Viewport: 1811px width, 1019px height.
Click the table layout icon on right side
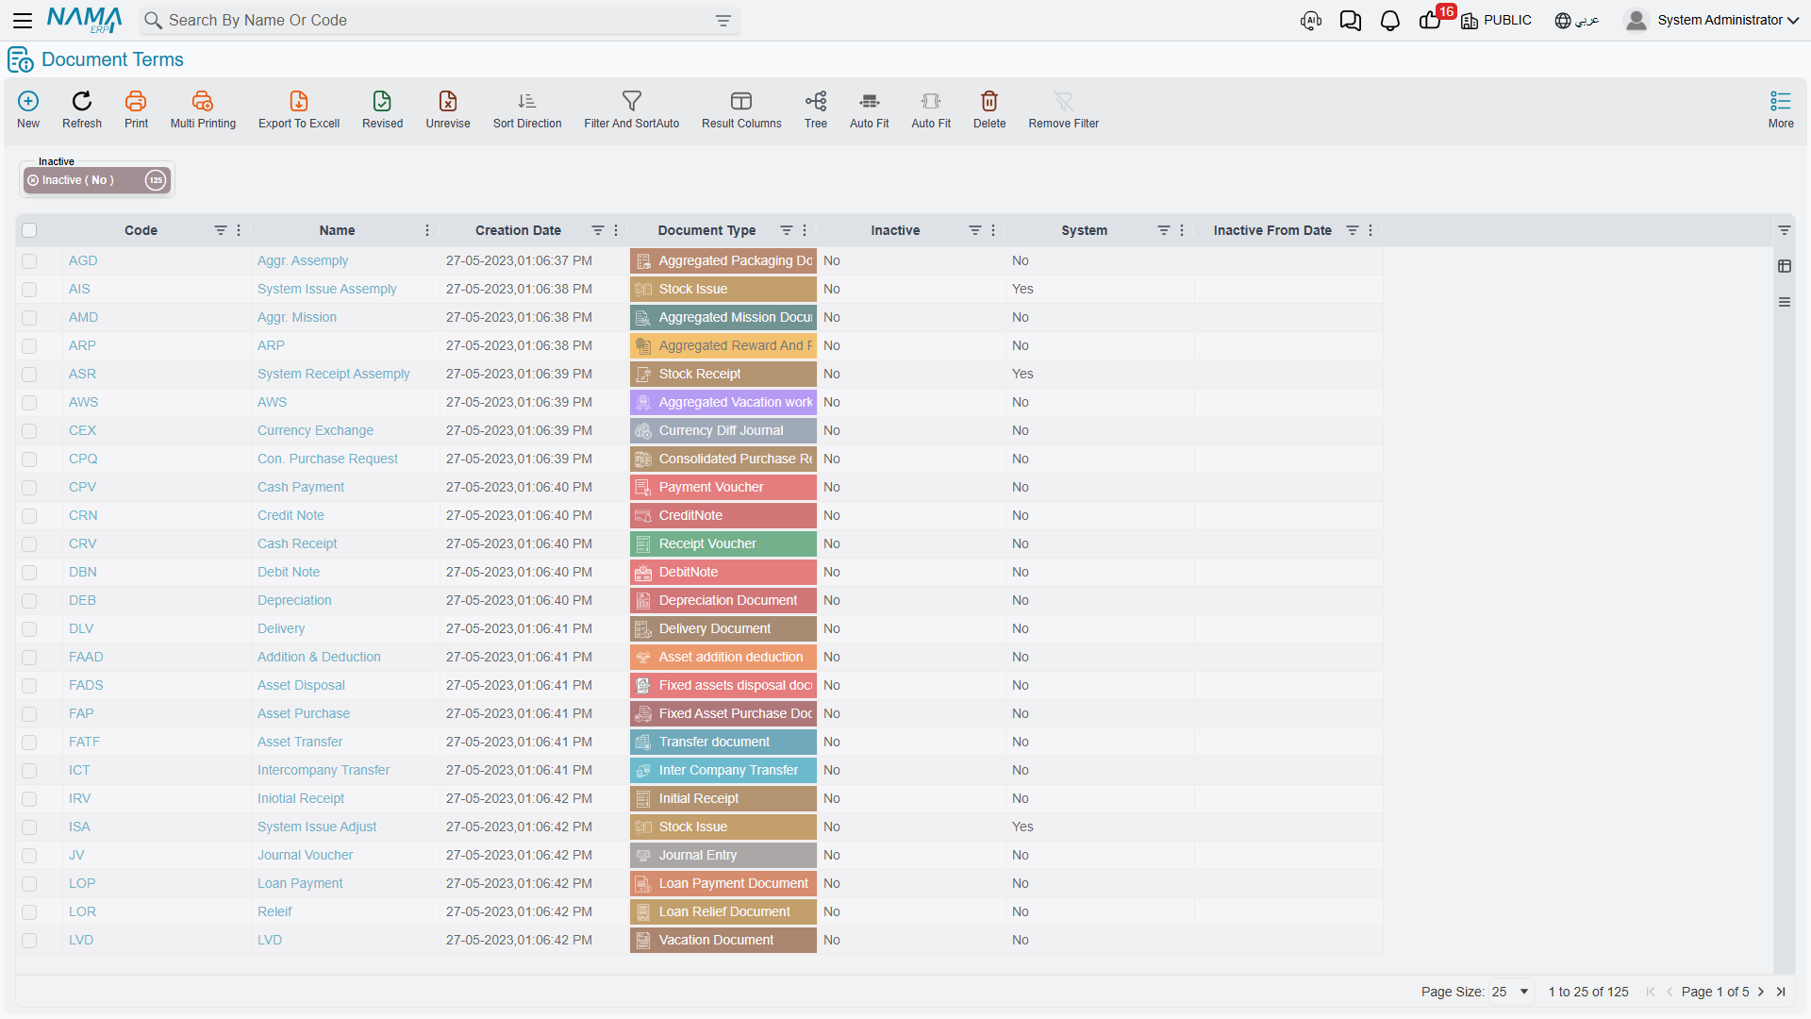click(x=1785, y=266)
